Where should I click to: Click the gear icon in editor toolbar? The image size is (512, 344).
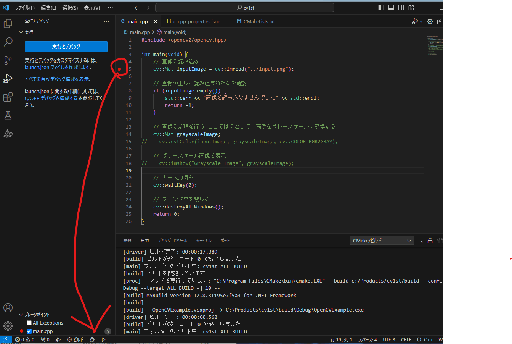[430, 21]
